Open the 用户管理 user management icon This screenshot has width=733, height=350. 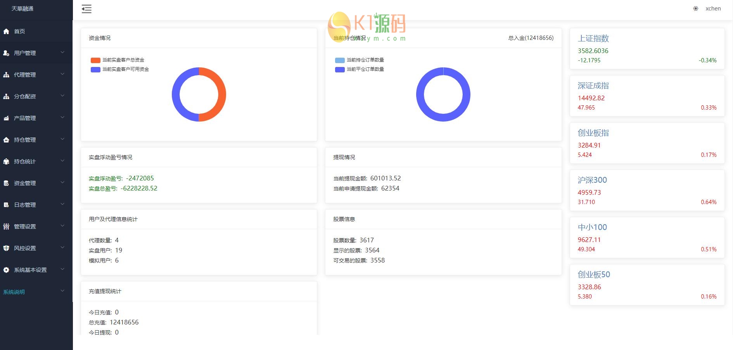click(x=6, y=53)
